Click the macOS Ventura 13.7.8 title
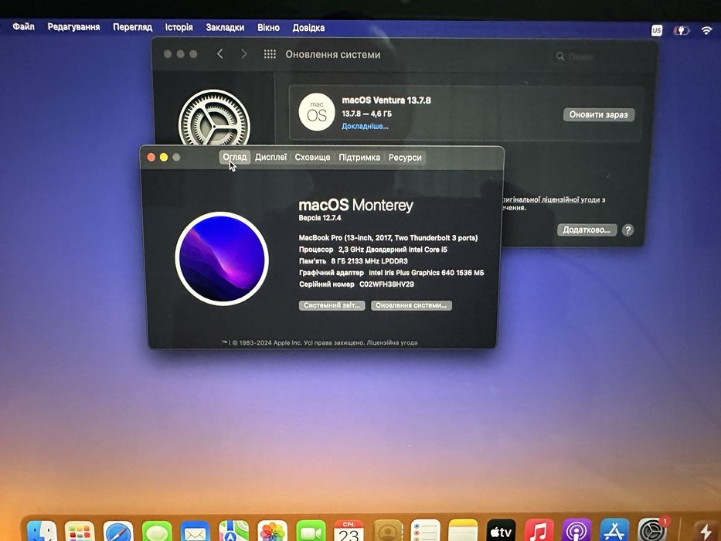 386,100
